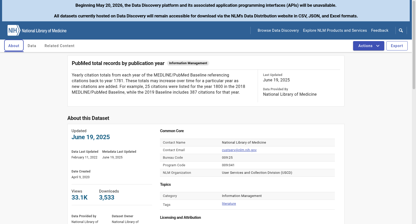This screenshot has width=416, height=224.
Task: Click the Views count '33.1K'
Action: click(x=80, y=197)
